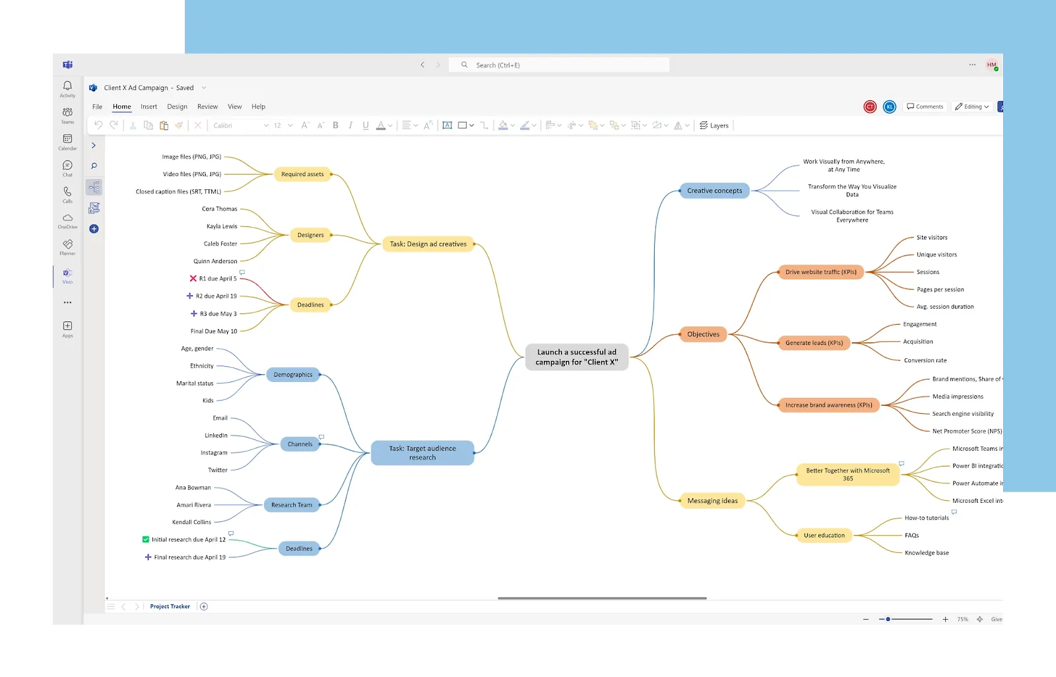Open Calendar in the Teams sidebar

click(67, 142)
